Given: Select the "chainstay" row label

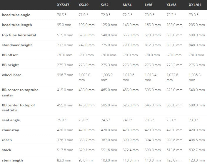Looking at the screenshot, I should point(10,130).
